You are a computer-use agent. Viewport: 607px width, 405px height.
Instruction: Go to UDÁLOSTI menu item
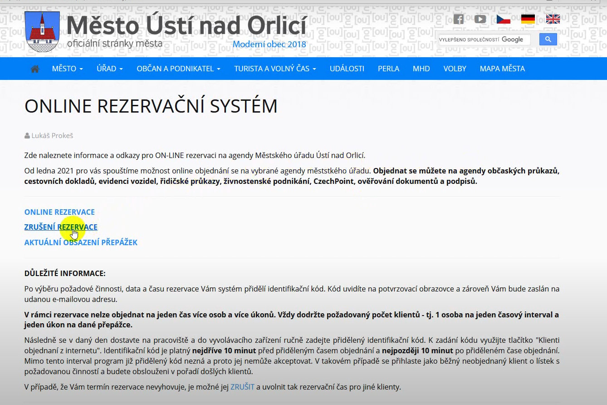(x=347, y=69)
